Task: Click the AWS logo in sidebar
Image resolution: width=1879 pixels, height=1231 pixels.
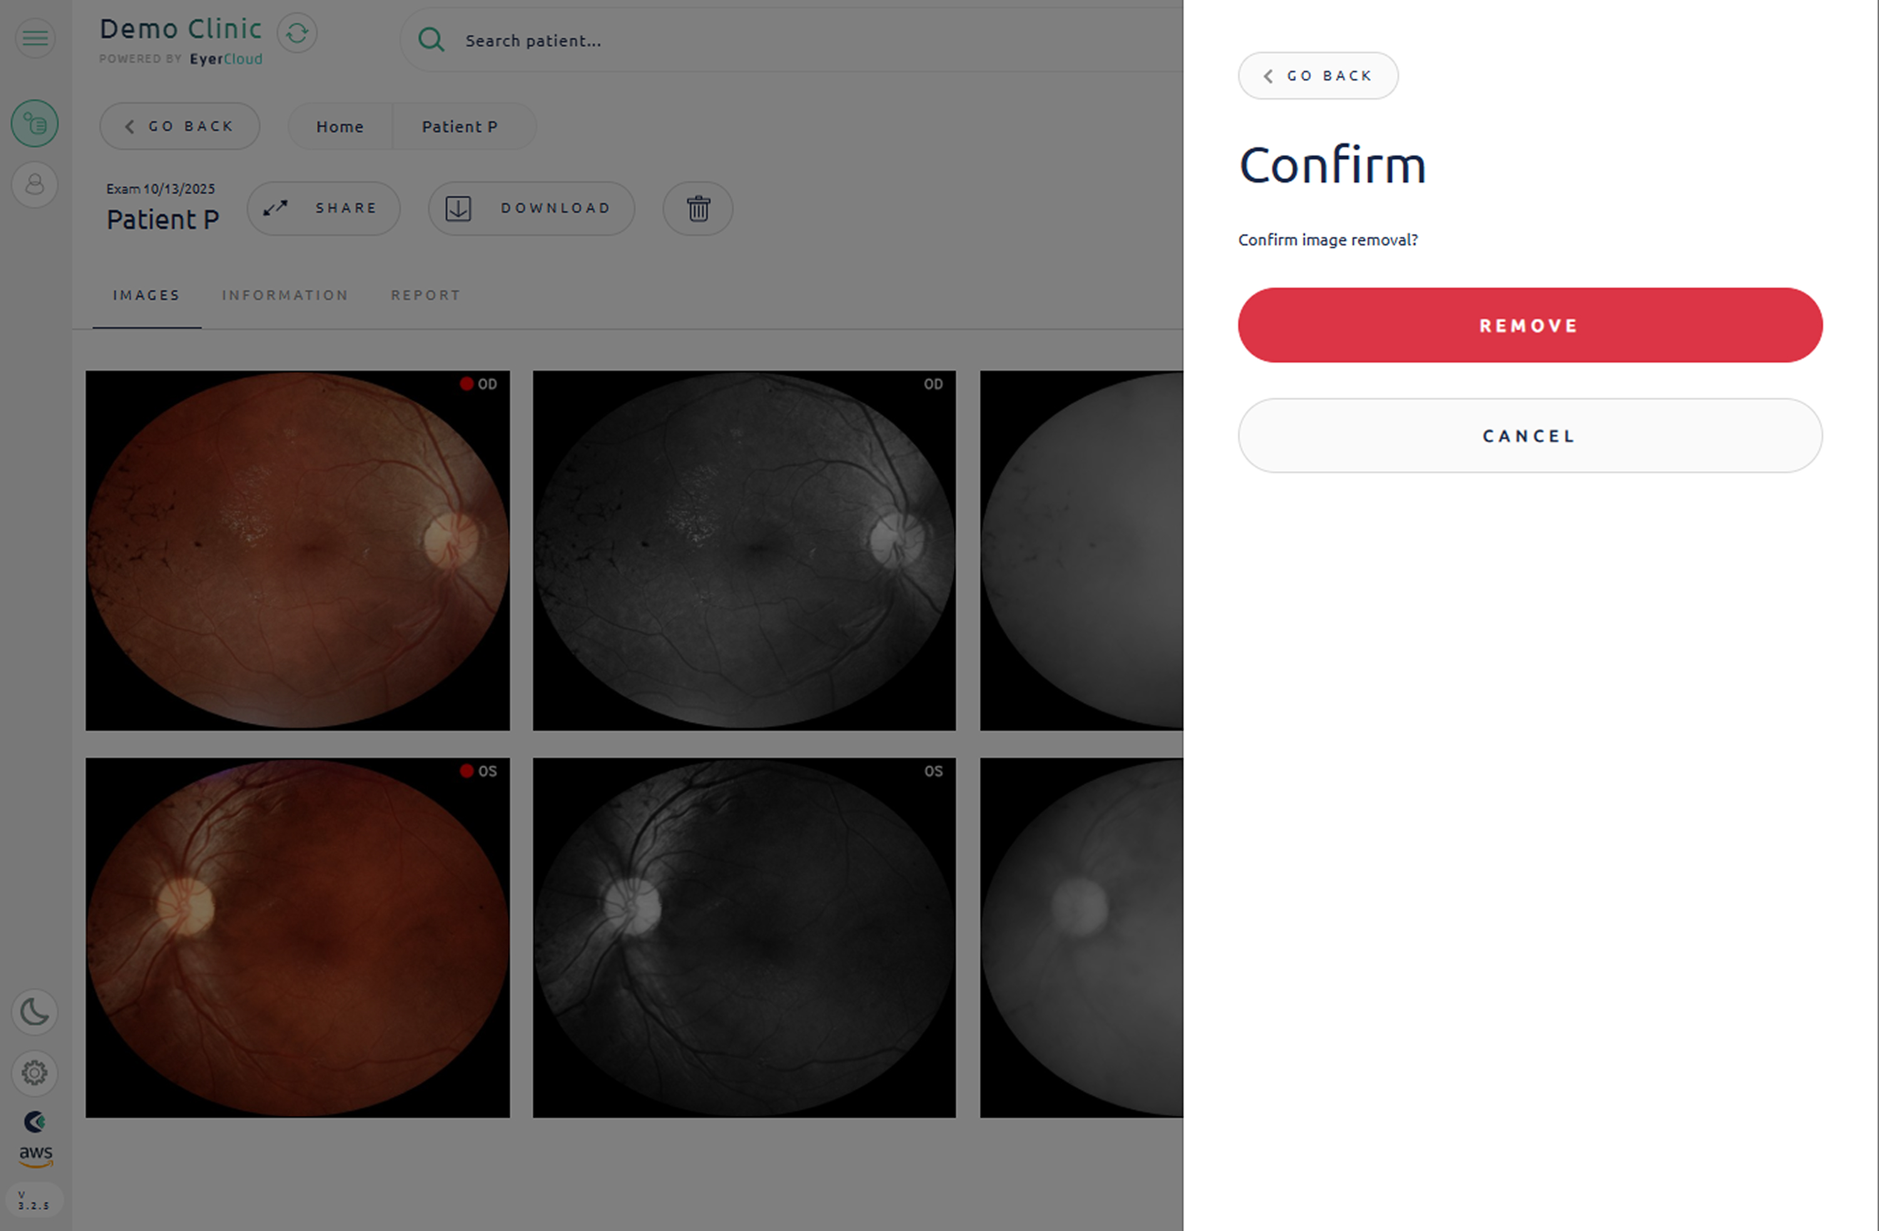Action: (x=36, y=1155)
